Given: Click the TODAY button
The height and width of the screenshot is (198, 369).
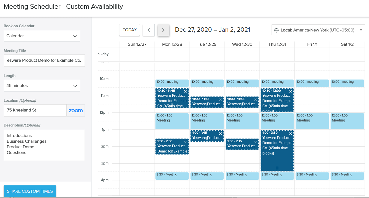Looking at the screenshot, I should pos(129,30).
